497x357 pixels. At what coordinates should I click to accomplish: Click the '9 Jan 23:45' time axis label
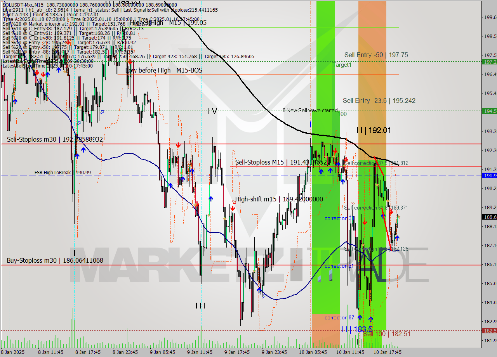tap(274, 352)
